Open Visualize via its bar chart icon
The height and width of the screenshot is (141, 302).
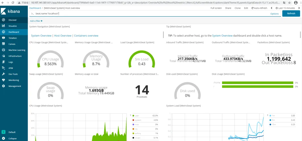(x=3, y=26)
